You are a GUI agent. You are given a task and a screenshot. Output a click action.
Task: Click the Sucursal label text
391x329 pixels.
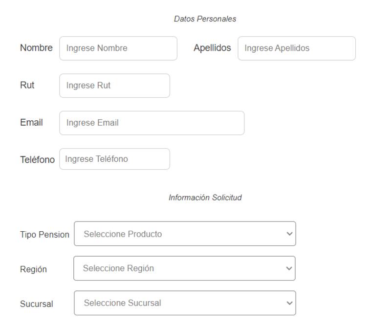37,304
